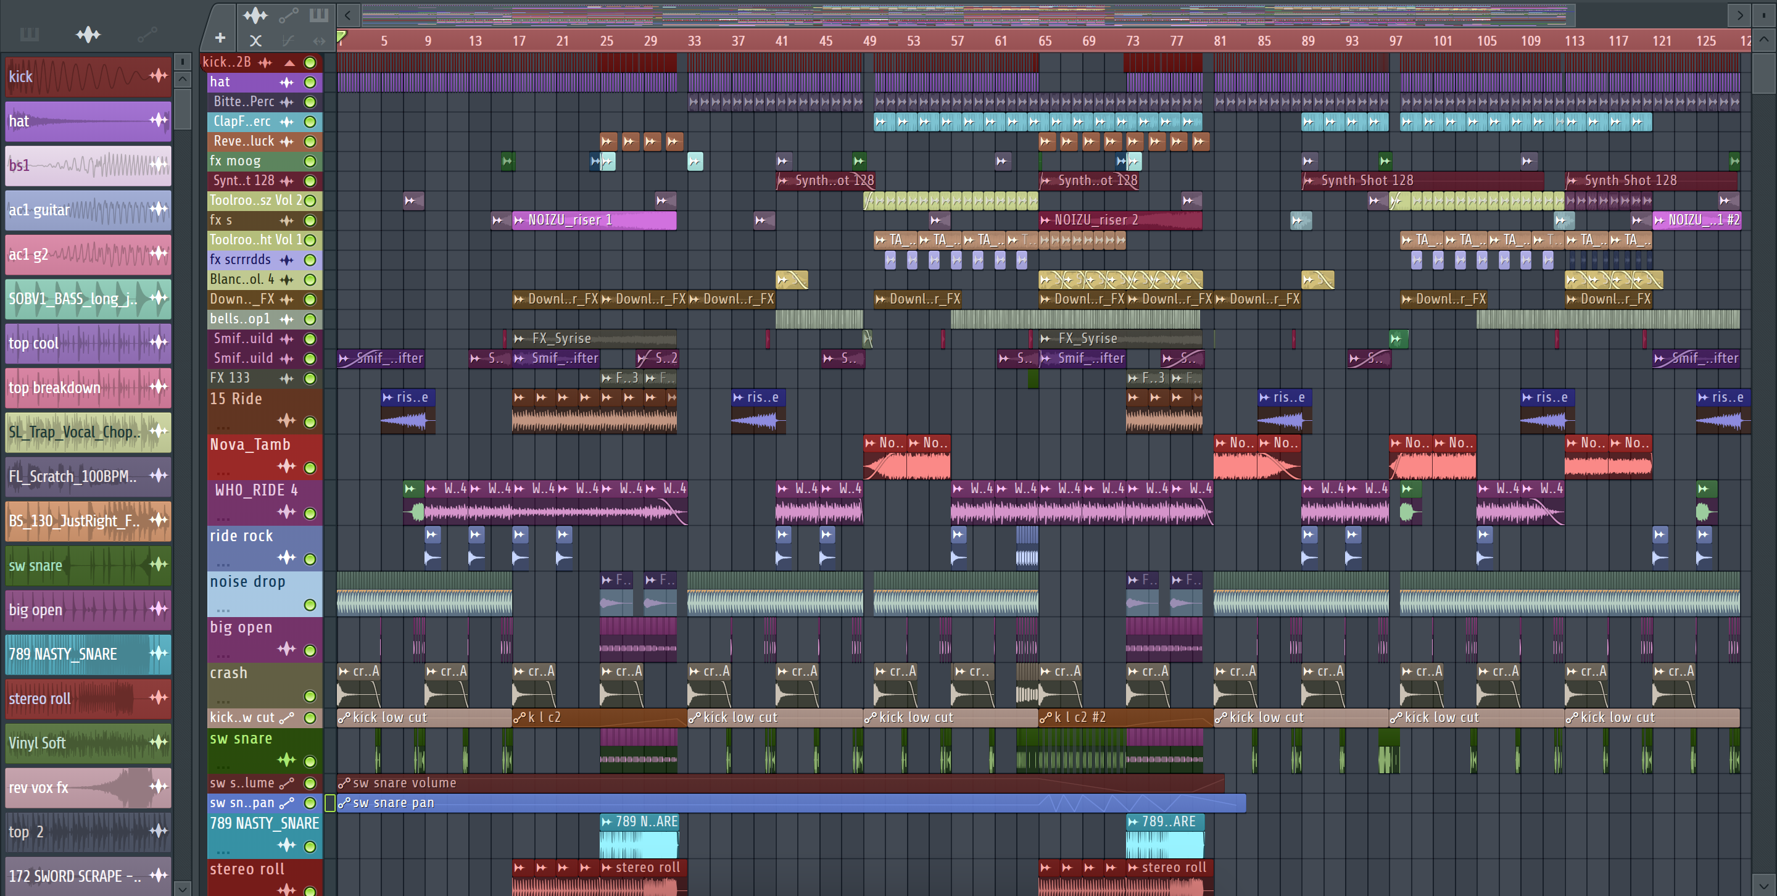
Task: Select 172 SWORD SCRAPE in the picker
Action: [88, 876]
